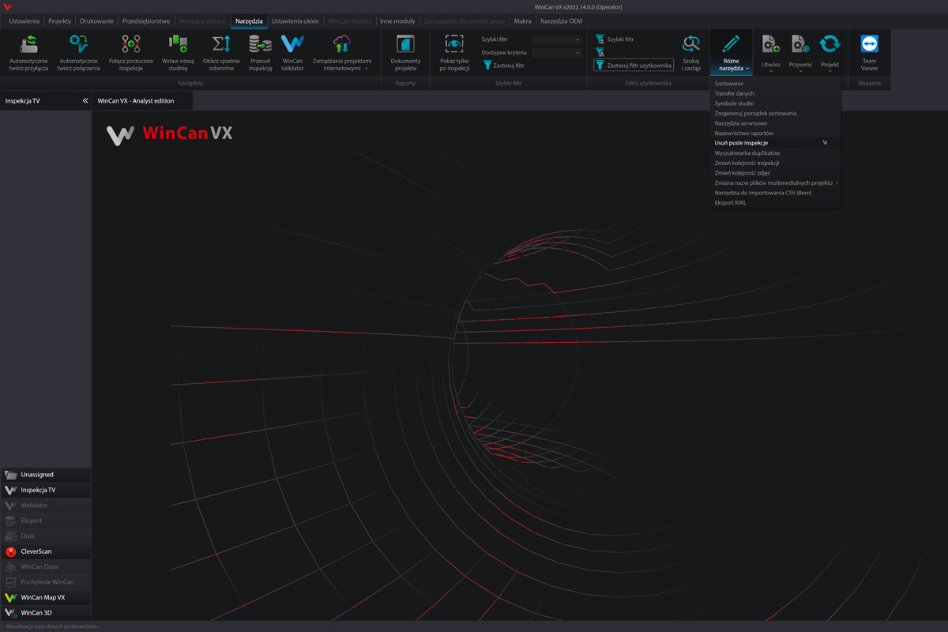Switch to the Przedsiębiorstwo tab
This screenshot has width=948, height=632.
146,21
